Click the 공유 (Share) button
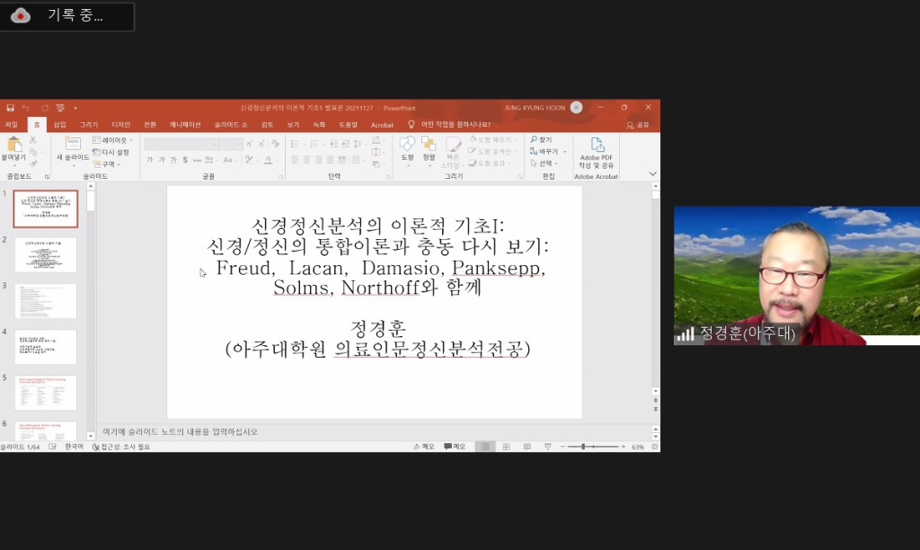 click(637, 125)
